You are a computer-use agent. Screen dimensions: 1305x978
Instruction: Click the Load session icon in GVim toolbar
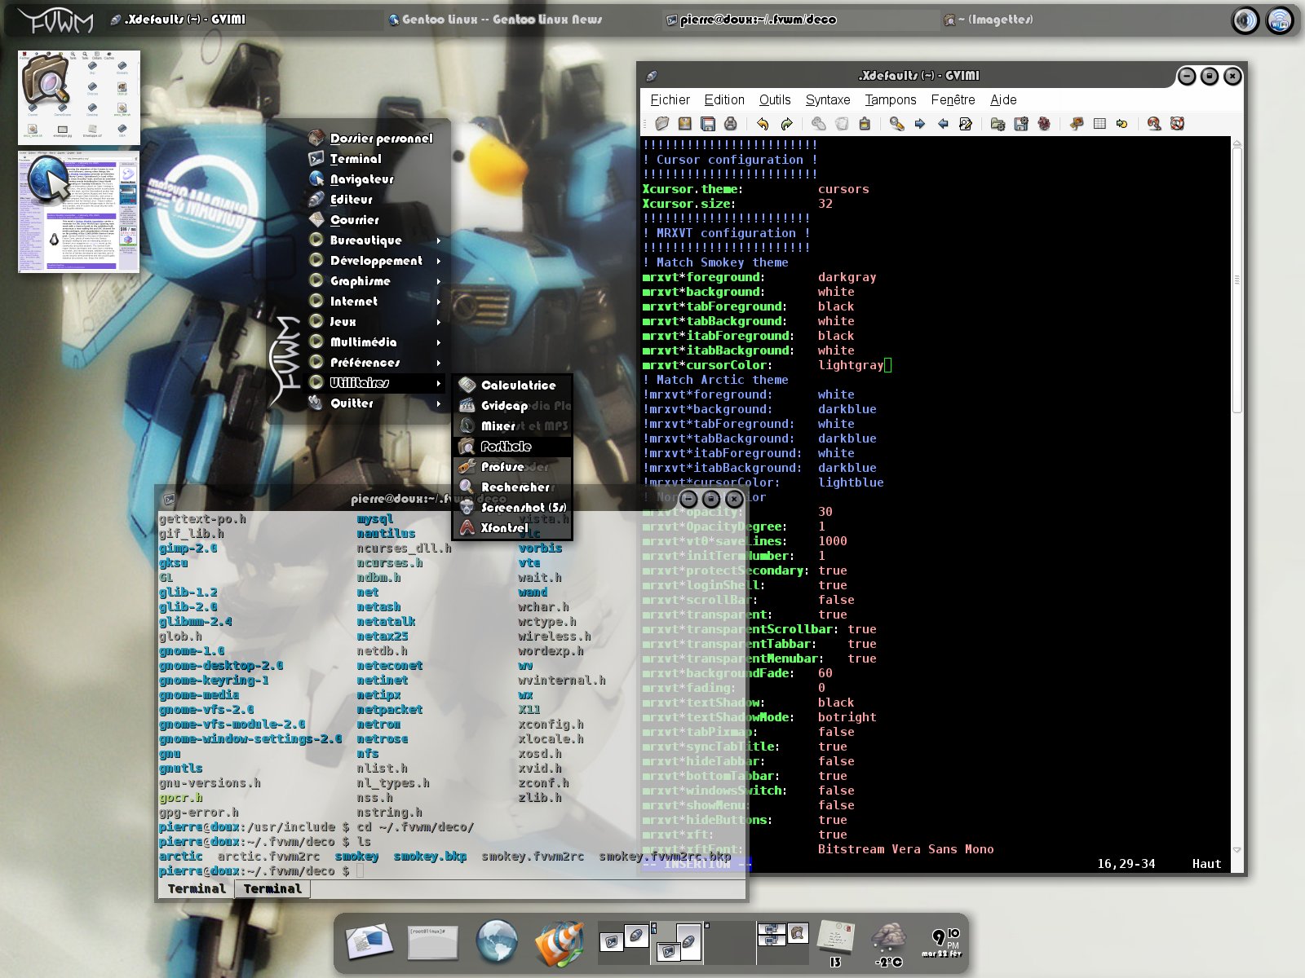click(x=998, y=124)
